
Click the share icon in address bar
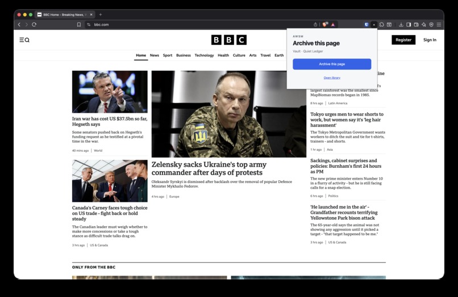pyautogui.click(x=315, y=24)
